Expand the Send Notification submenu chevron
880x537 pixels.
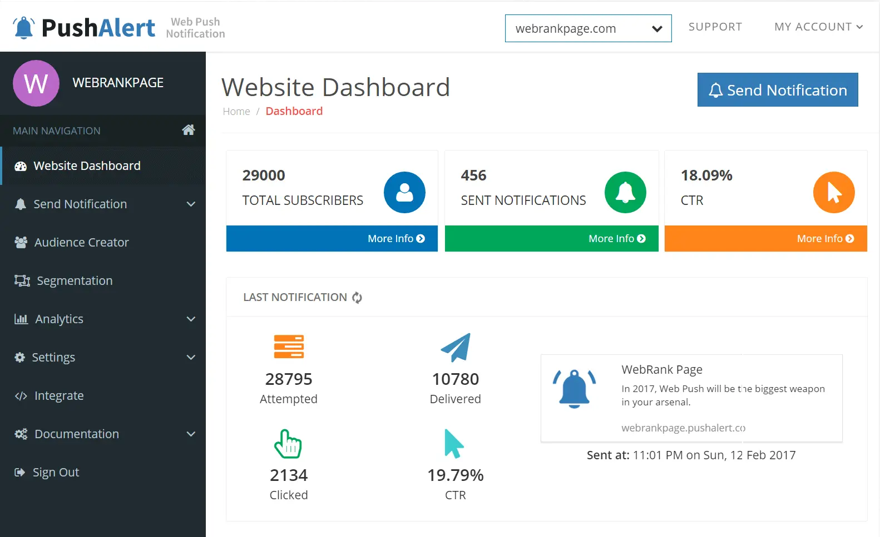click(191, 204)
